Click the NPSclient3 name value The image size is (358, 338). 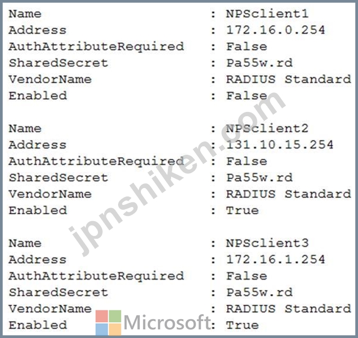click(x=267, y=243)
